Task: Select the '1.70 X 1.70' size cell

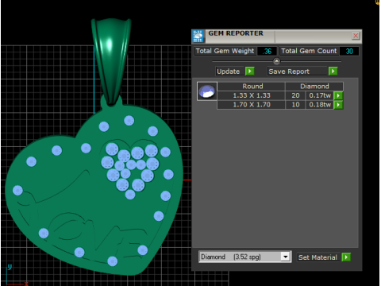Action: 252,105
